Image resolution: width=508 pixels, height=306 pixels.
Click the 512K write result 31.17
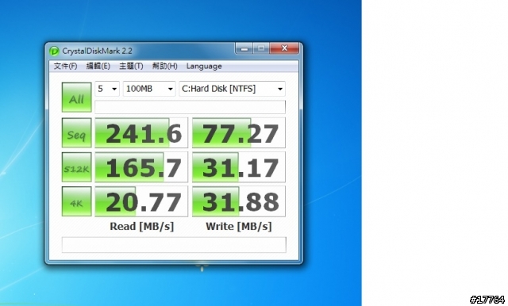click(x=239, y=167)
